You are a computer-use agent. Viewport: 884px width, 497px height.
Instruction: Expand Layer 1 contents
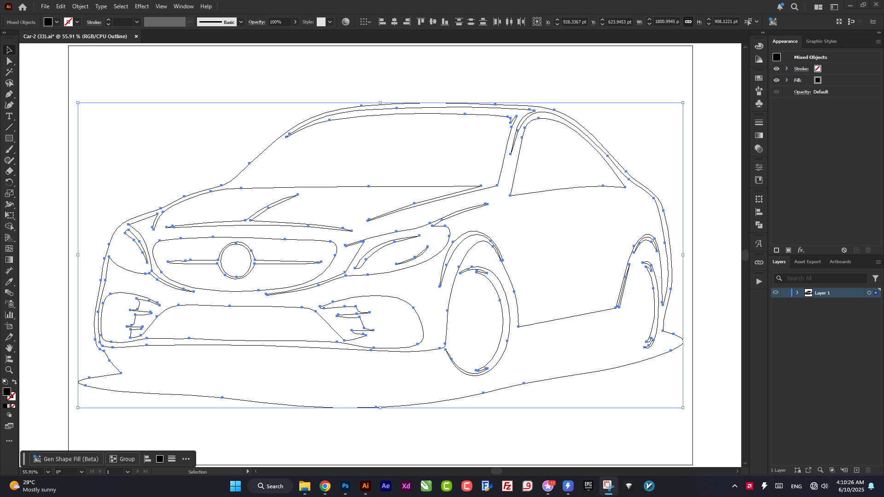tap(797, 293)
